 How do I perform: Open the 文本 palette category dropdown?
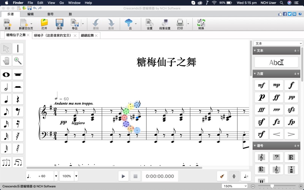point(278,43)
